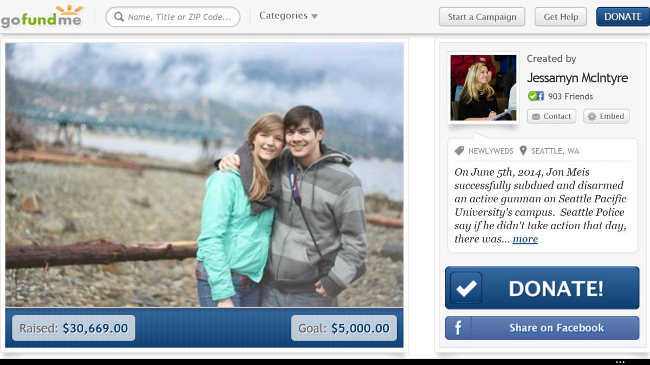
Task: Click the Facebook verified badge icon
Action: (x=536, y=96)
